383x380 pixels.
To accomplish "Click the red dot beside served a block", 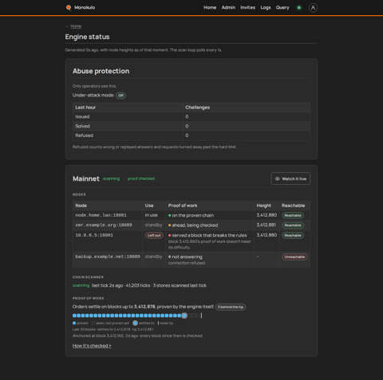I will click(170, 236).
